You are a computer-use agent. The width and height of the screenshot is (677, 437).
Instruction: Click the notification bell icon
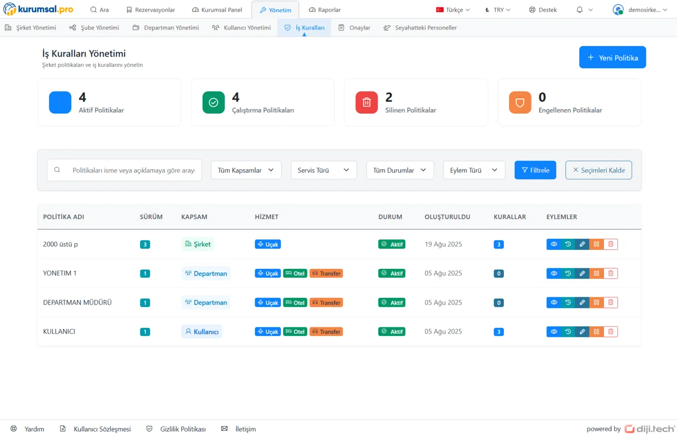[x=579, y=10]
